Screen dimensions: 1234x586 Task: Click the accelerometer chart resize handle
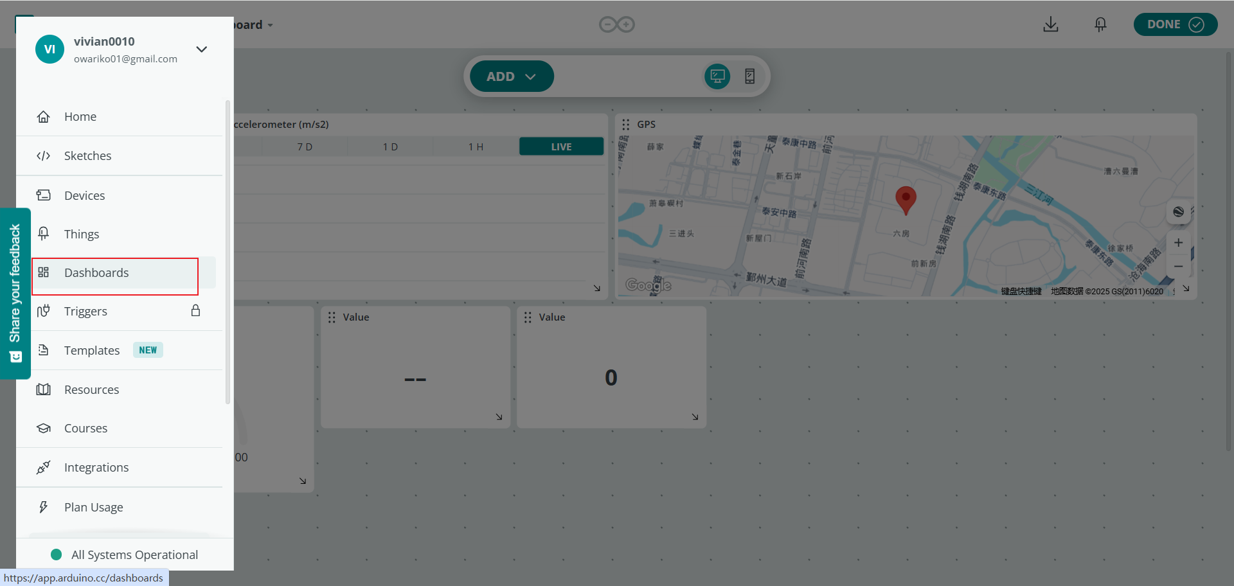597,289
